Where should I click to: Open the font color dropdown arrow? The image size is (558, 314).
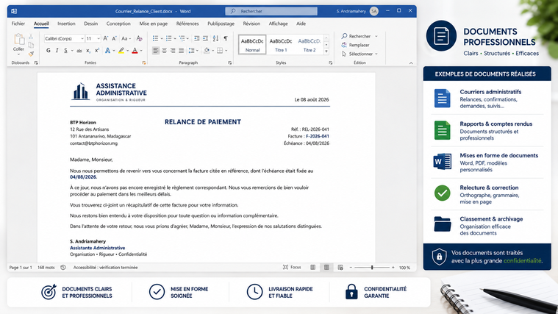141,51
